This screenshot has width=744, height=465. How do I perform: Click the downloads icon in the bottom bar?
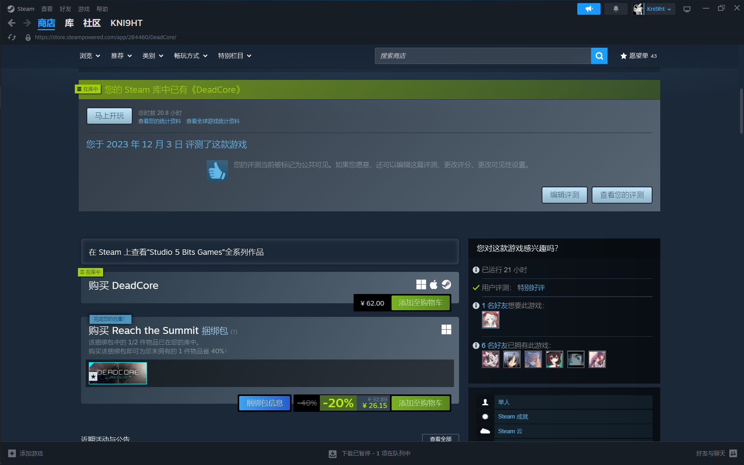pyautogui.click(x=333, y=454)
